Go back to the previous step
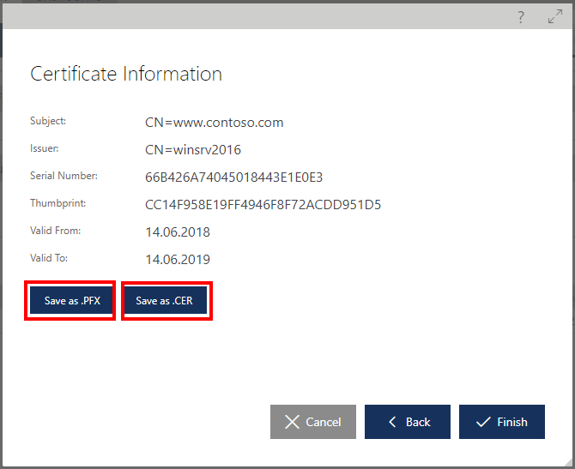 pos(408,422)
